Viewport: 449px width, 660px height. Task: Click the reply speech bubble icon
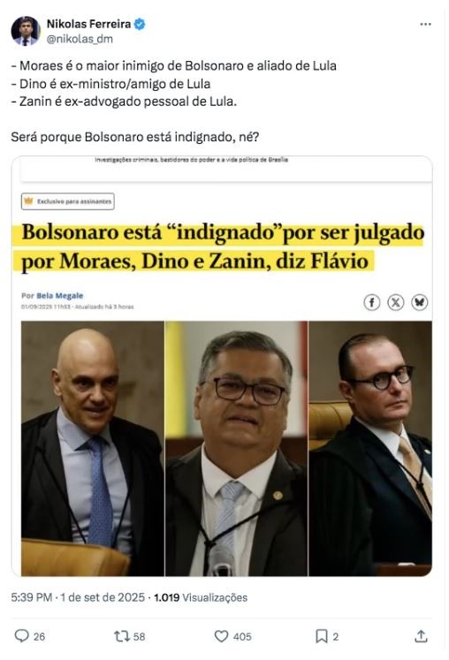click(21, 635)
